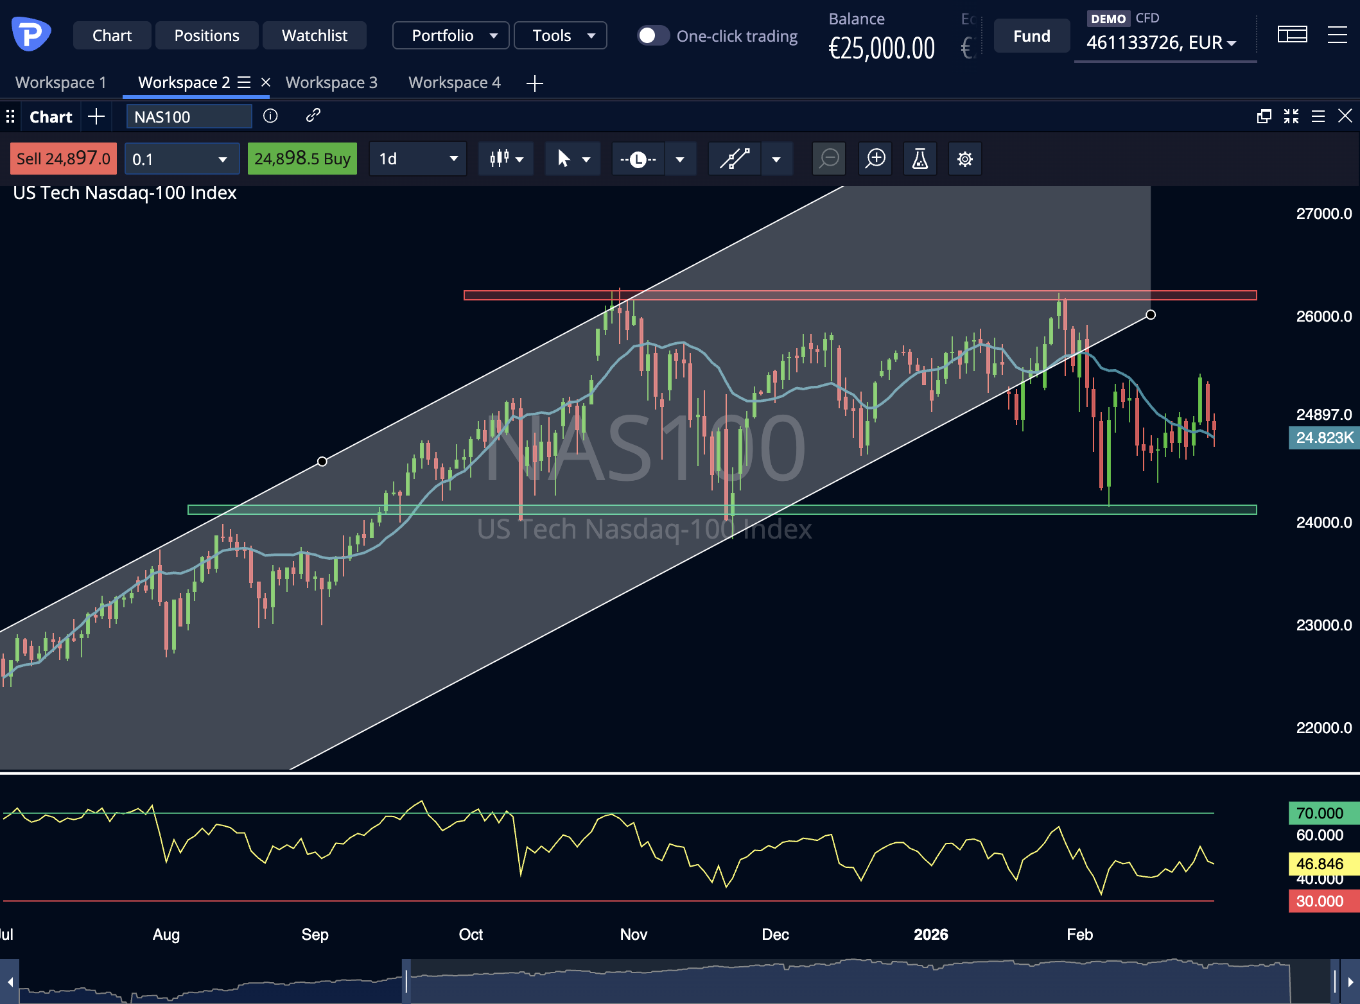The image size is (1360, 1004).
Task: Select the cursor tool
Action: coord(571,159)
